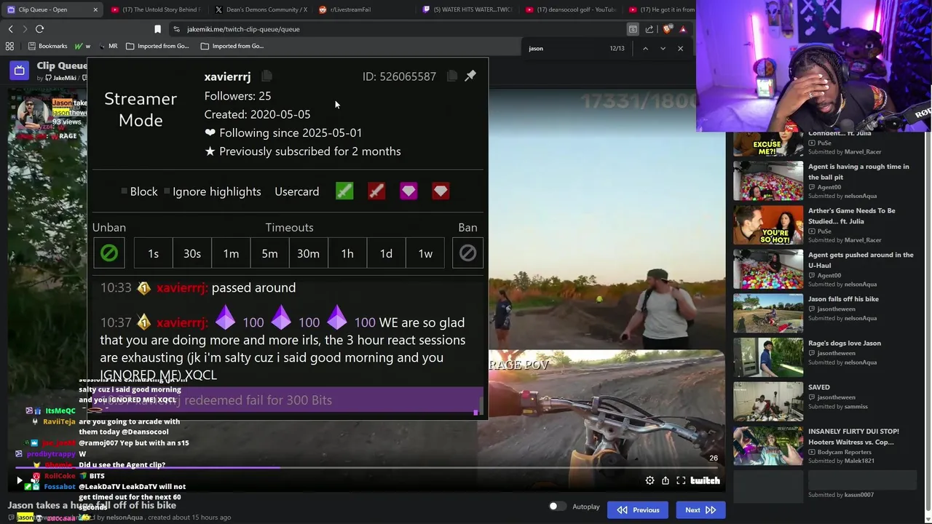Switch to WATER HITS WATER Twitch tab
This screenshot has height=524, width=932.
tap(466, 9)
